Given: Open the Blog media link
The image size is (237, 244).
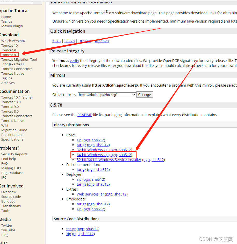Looking at the screenshot, I should click(5, 235).
